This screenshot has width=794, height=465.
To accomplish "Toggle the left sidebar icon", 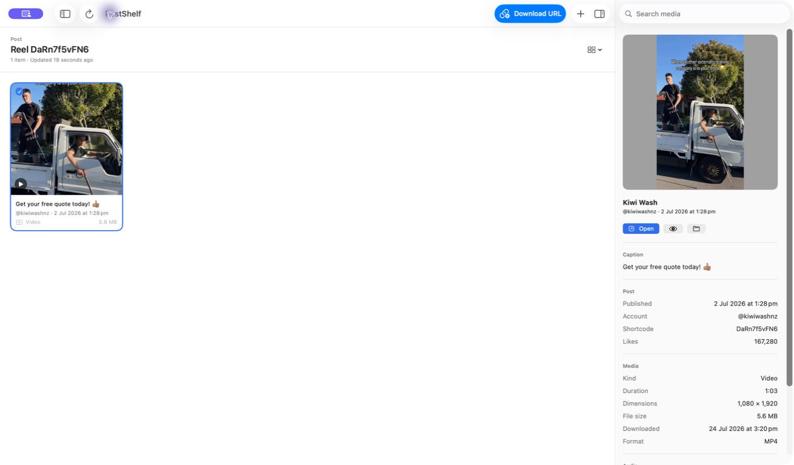I will coord(65,14).
